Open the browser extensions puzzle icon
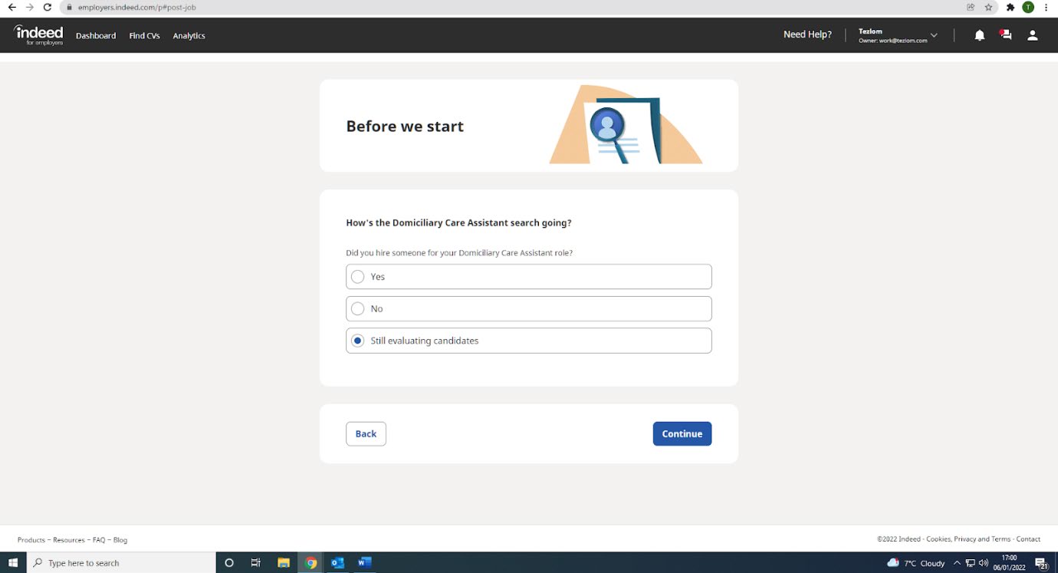1058x573 pixels. click(x=1010, y=7)
